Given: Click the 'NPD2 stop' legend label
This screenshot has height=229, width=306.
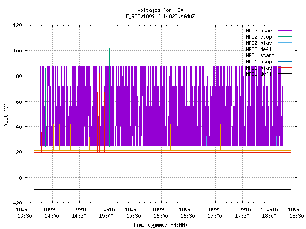Looking at the screenshot, I should click(x=259, y=37).
